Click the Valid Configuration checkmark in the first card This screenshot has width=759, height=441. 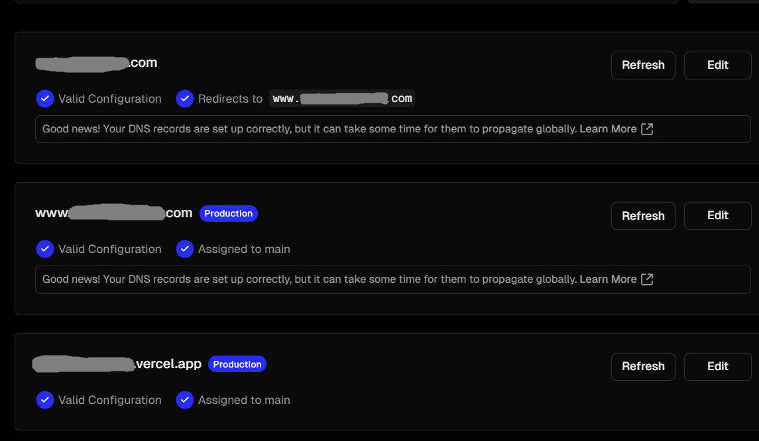44,99
